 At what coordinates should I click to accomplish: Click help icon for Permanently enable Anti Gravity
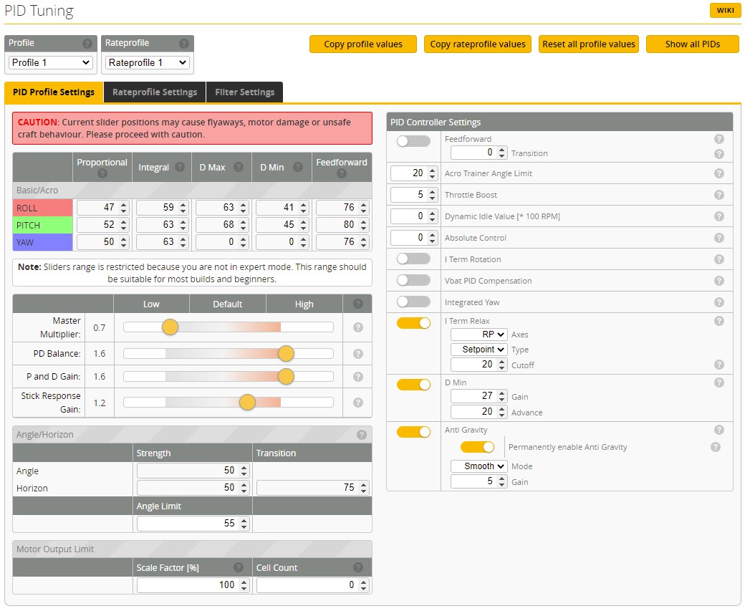coord(715,447)
